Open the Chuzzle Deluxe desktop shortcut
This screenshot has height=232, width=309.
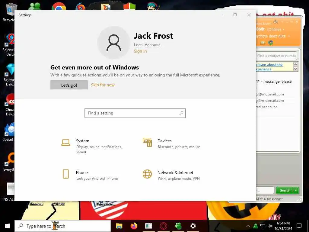tap(10, 105)
